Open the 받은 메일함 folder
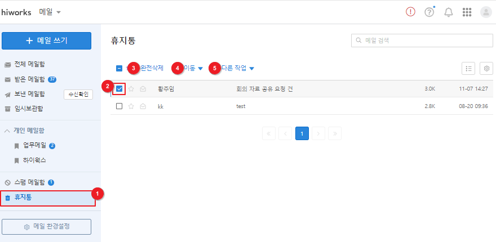 tap(29, 79)
